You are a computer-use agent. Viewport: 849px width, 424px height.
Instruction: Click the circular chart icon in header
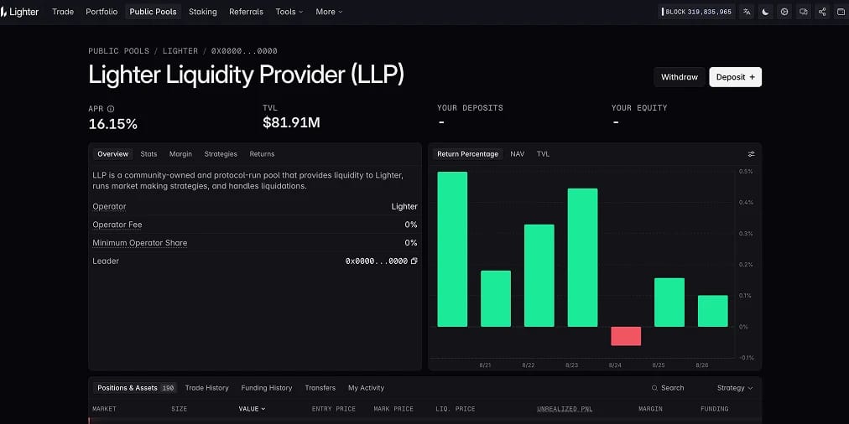point(784,12)
